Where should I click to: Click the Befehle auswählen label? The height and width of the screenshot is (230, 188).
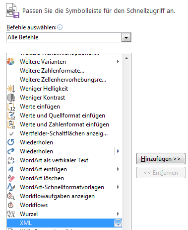click(31, 27)
